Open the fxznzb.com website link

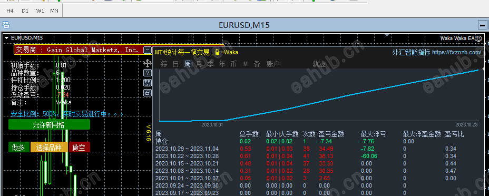(x=456, y=52)
